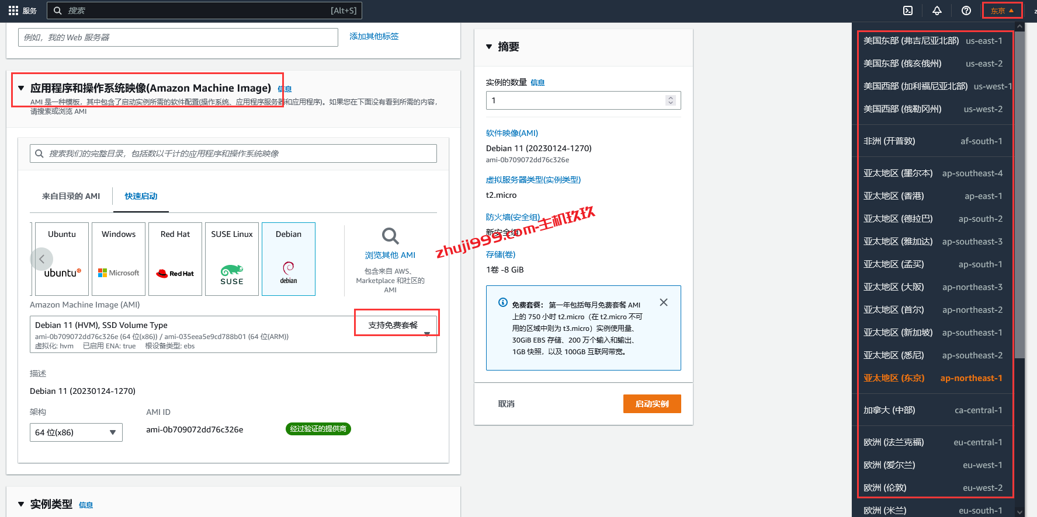Click the magnifier icon in top search bar

tap(58, 11)
